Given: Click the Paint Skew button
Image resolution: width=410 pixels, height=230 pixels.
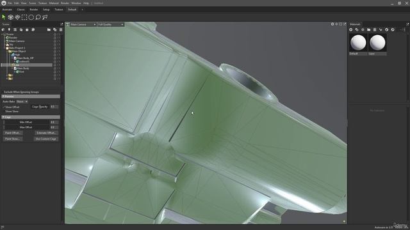Looking at the screenshot, I should click(x=13, y=139).
